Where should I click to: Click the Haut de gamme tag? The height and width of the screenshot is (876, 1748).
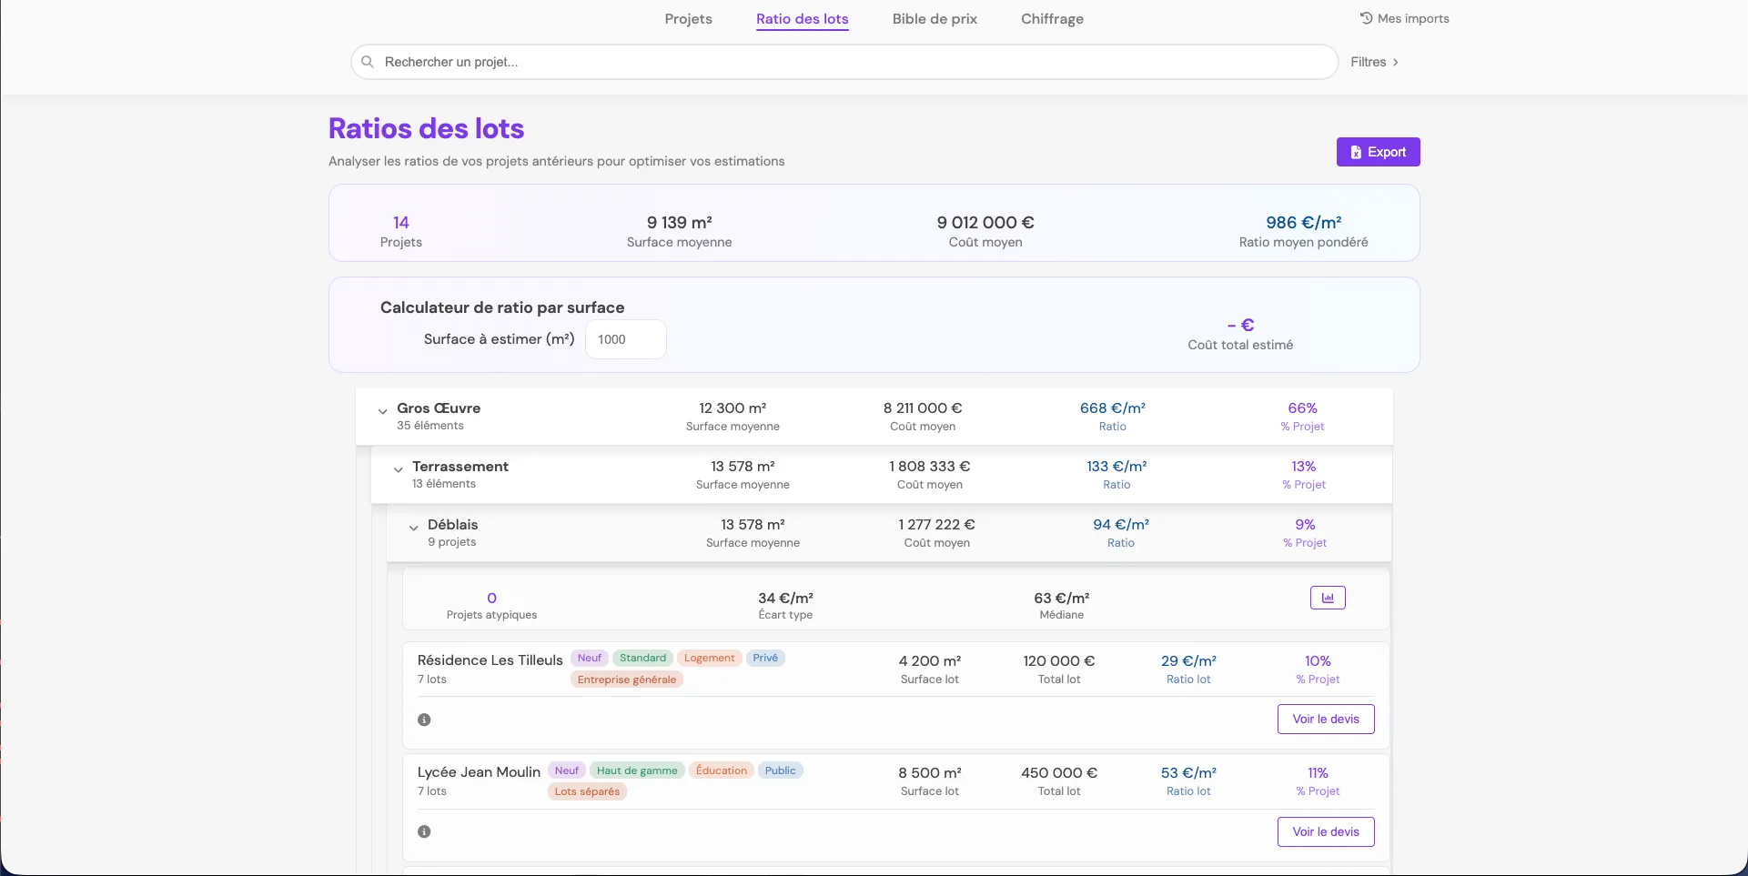637,770
